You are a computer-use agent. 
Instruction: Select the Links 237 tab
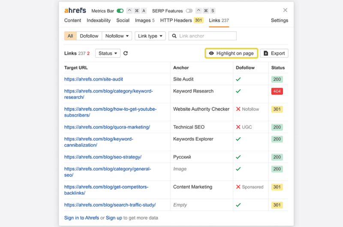[x=219, y=20]
